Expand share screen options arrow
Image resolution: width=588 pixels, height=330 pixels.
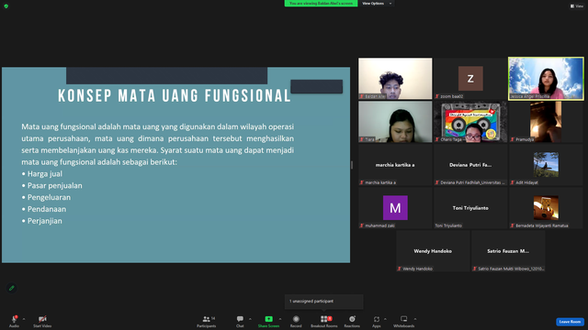[280, 319]
